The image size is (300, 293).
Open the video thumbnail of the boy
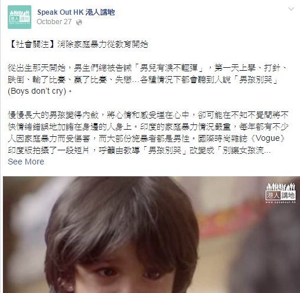click(x=151, y=235)
